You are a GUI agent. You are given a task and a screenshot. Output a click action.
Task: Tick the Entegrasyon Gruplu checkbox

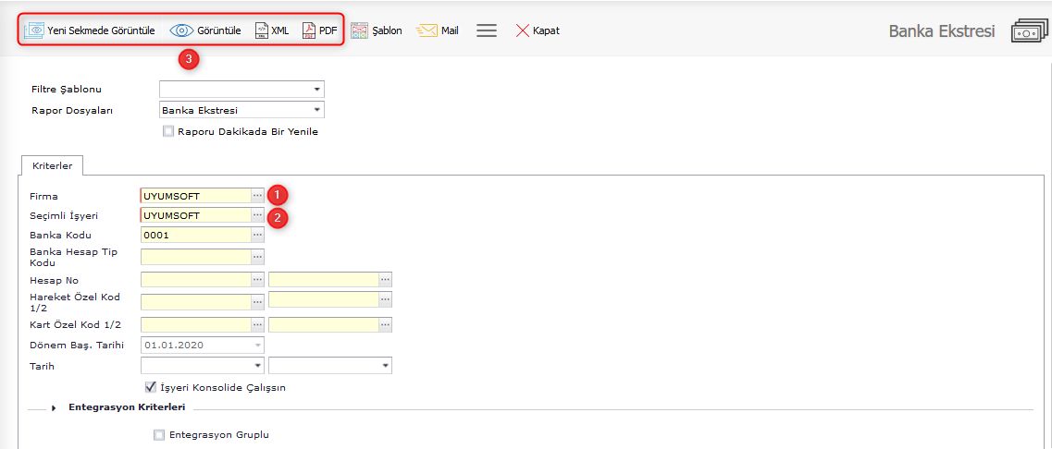tap(159, 434)
